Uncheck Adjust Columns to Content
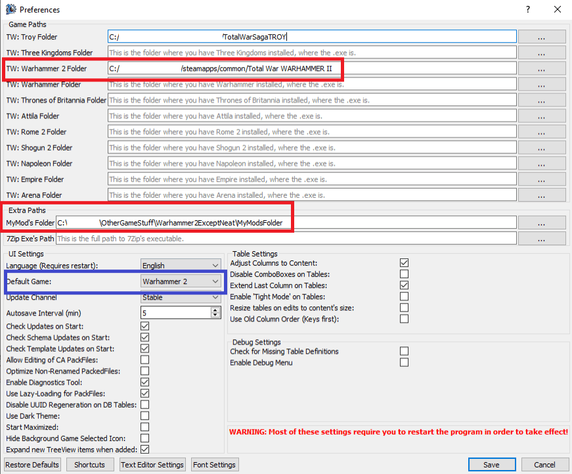This screenshot has width=572, height=474. point(404,263)
